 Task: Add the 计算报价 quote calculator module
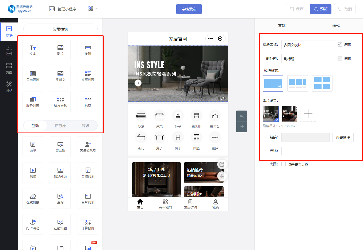tap(88, 225)
